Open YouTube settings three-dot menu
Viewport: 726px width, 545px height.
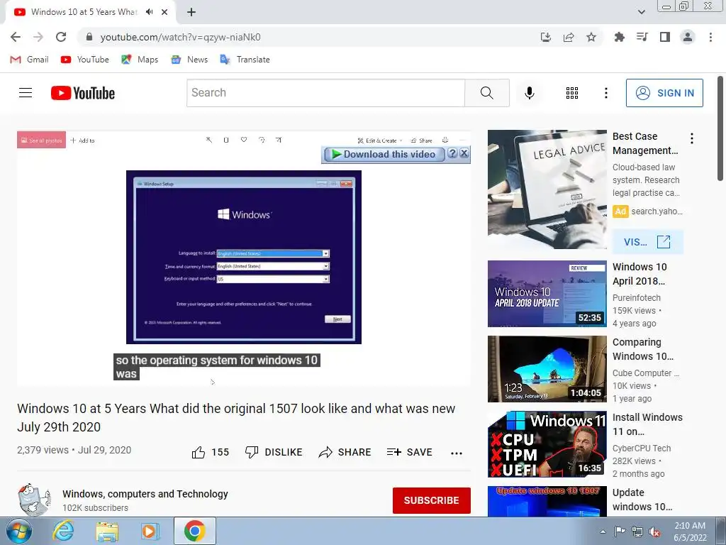coord(605,93)
